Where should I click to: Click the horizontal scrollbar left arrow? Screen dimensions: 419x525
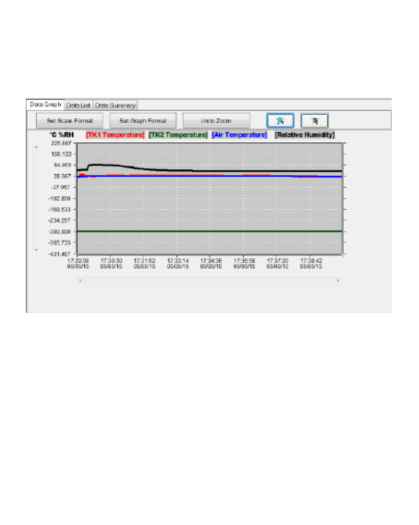[x=81, y=281]
